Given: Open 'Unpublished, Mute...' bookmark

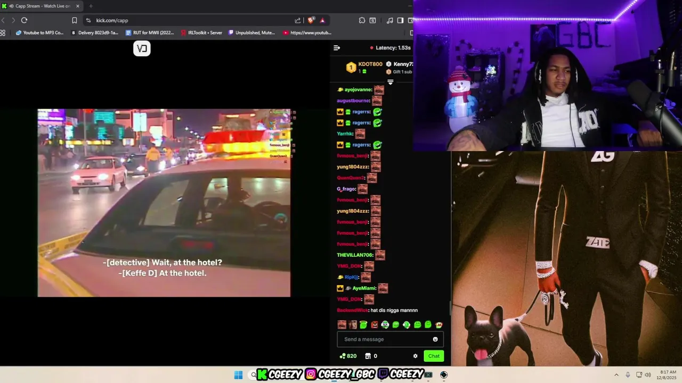Looking at the screenshot, I should (251, 32).
